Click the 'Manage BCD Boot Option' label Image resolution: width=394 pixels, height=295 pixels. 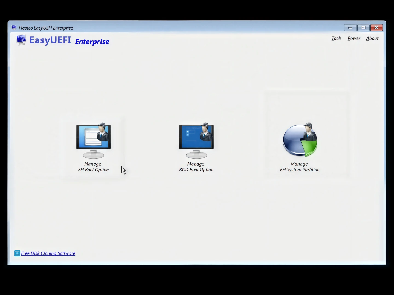[196, 167]
